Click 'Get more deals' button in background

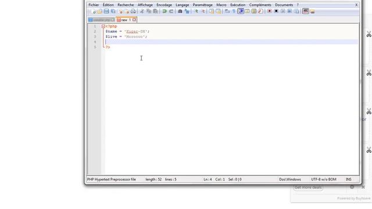pyautogui.click(x=308, y=188)
